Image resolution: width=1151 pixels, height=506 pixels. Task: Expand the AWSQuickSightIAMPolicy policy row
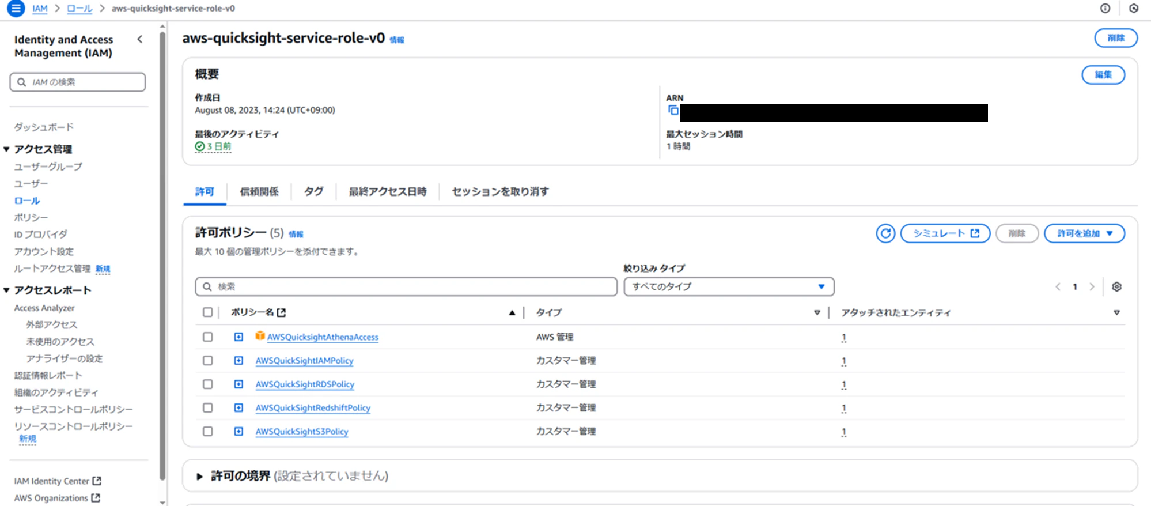click(x=238, y=361)
